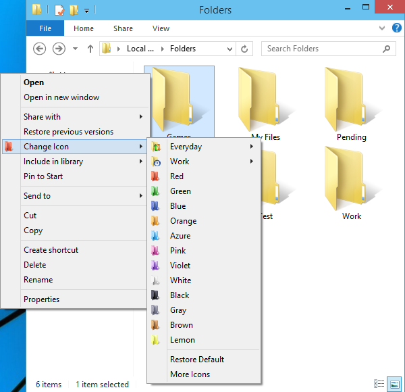Choose the Red folder icon color

point(177,176)
